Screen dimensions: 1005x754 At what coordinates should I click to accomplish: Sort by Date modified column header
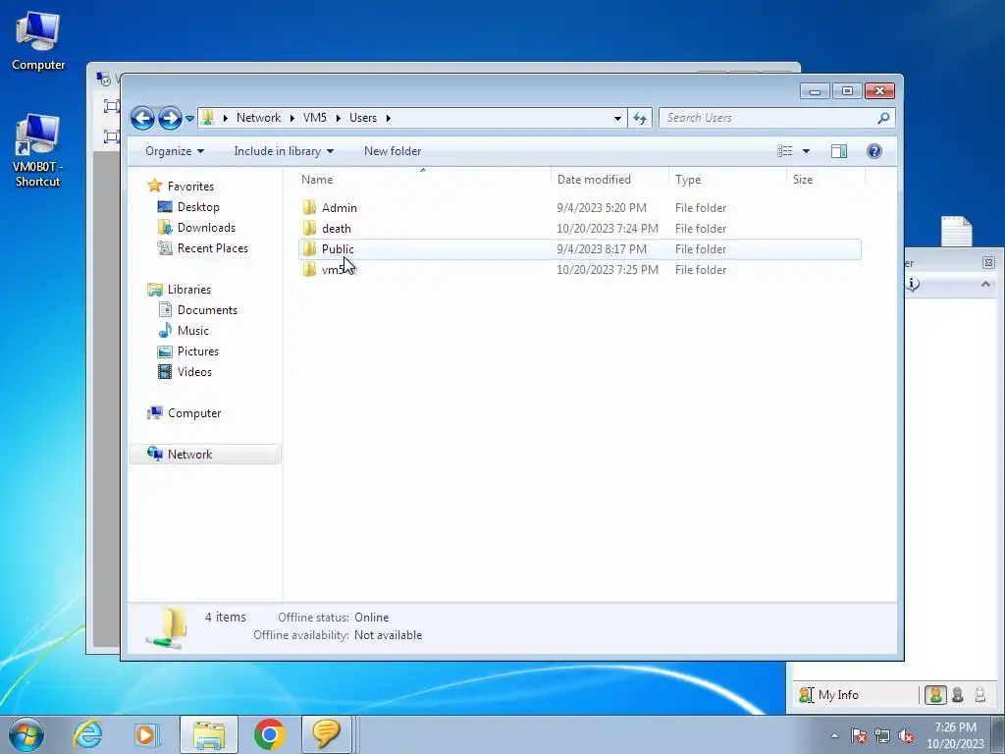[609, 180]
